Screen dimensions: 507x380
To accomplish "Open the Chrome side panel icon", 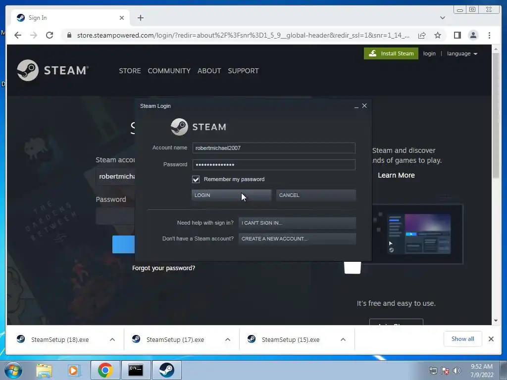I will tap(457, 35).
